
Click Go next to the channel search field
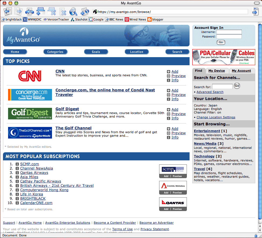tap(237, 86)
